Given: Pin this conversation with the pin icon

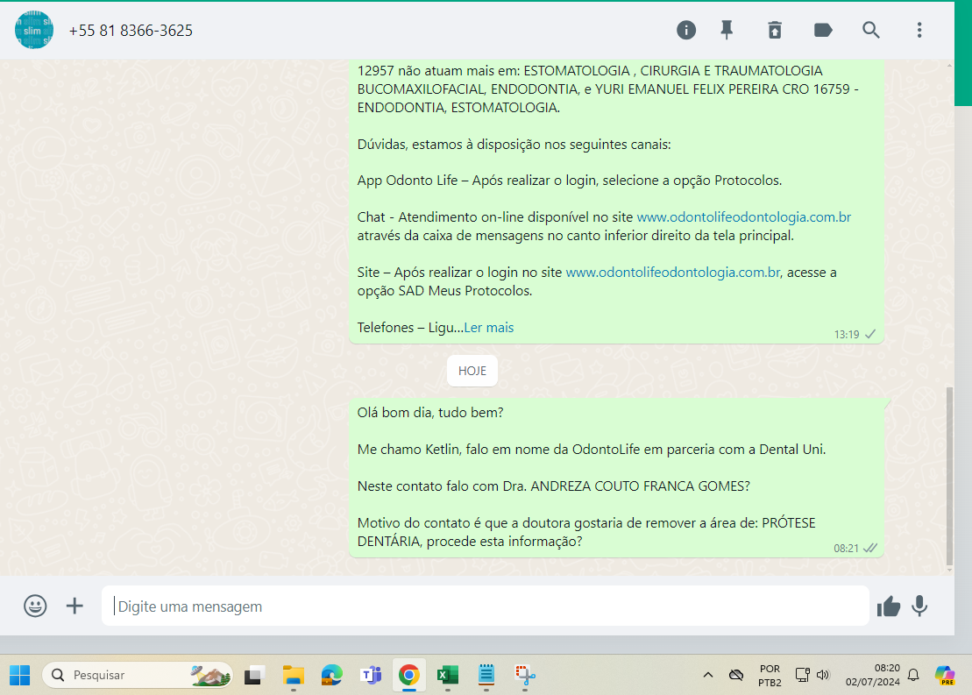Looking at the screenshot, I should click(x=727, y=30).
